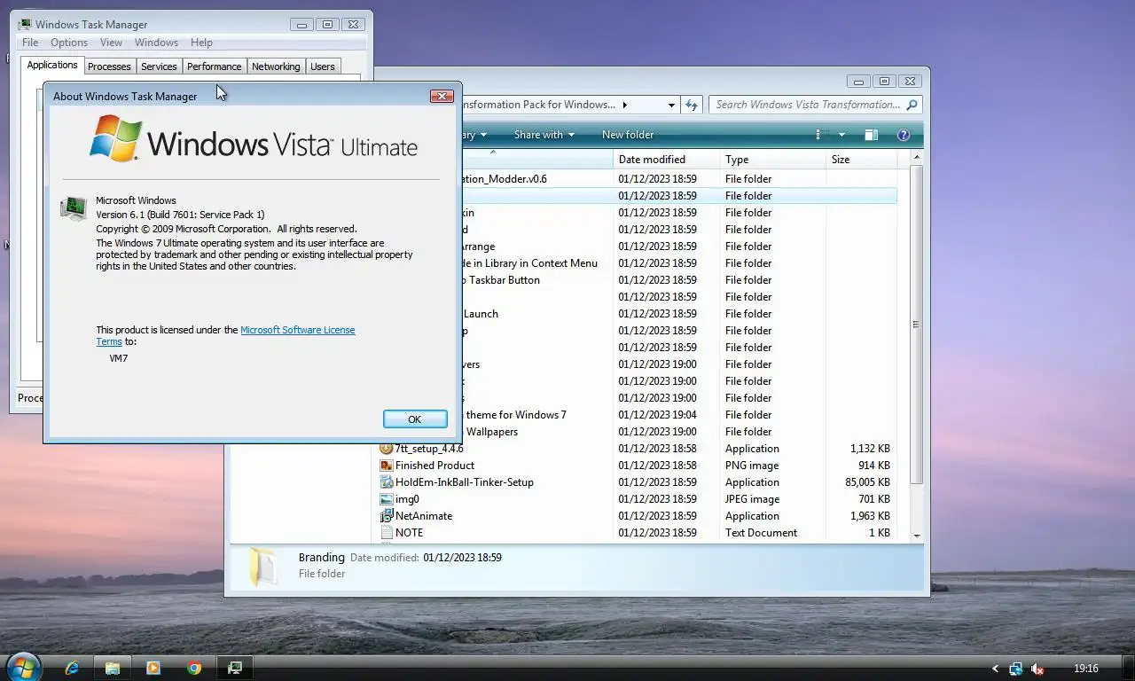Viewport: 1135px width, 681px height.
Task: Switch to the Applications tab
Action: click(x=52, y=65)
